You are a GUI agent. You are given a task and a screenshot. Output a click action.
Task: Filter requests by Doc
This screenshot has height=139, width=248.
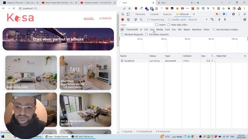tap(174, 29)
